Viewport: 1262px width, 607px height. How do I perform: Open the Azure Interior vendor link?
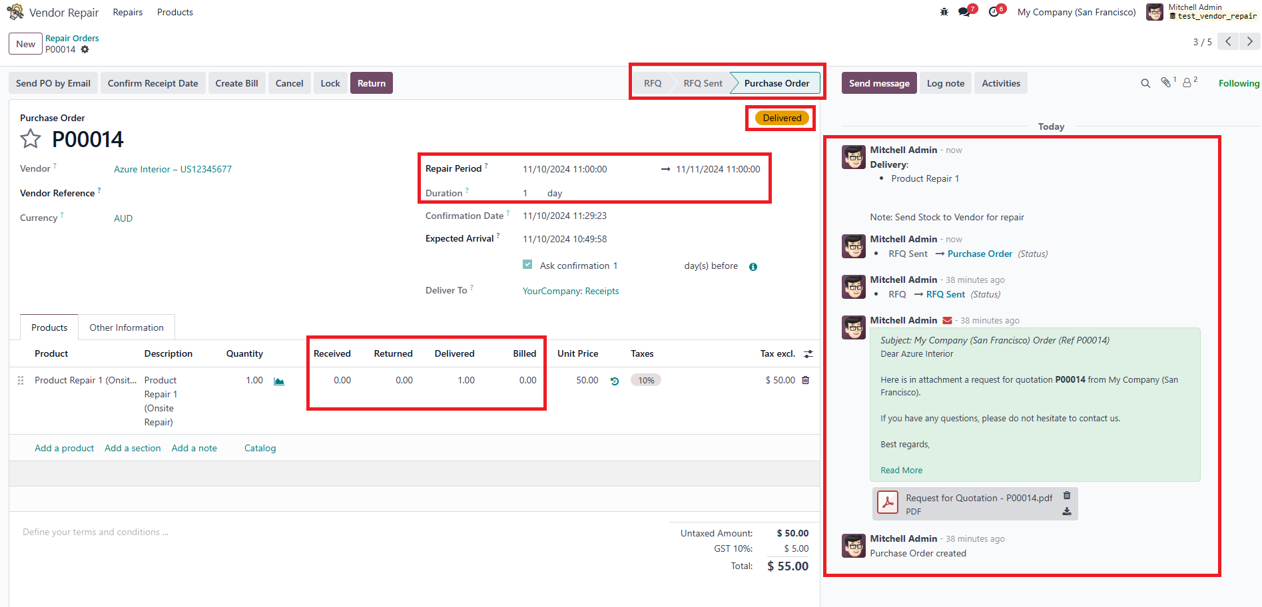[x=172, y=169]
